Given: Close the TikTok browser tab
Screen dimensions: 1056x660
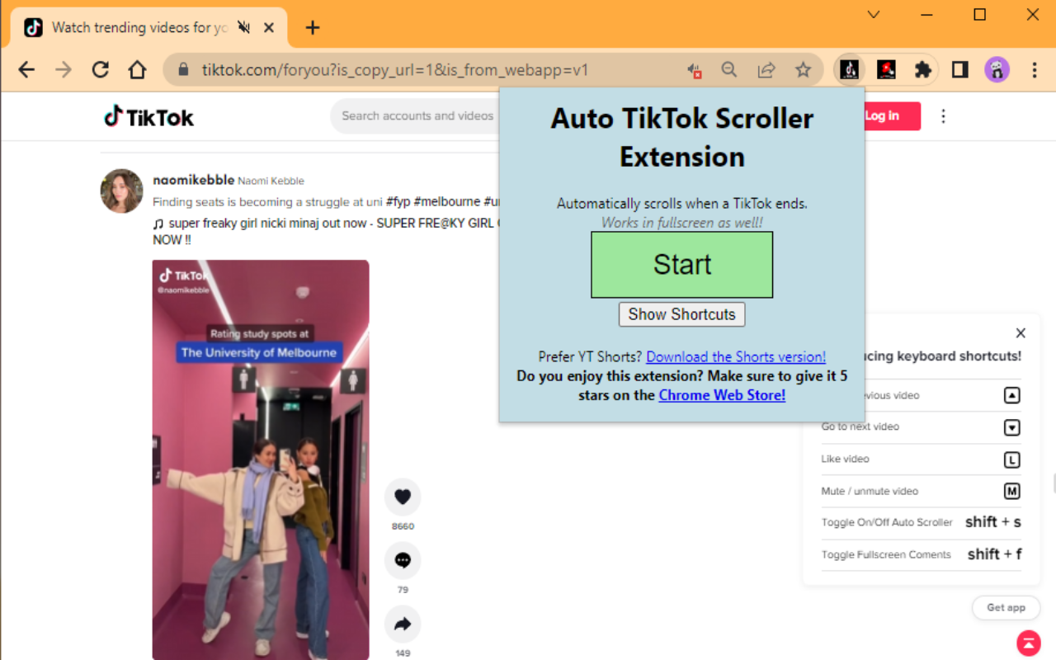Looking at the screenshot, I should (x=268, y=27).
